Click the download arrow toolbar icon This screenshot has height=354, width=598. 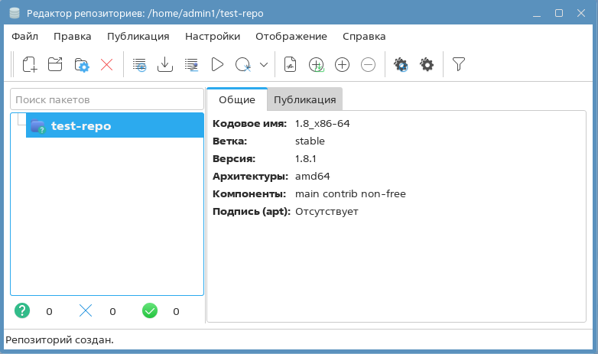tap(164, 65)
